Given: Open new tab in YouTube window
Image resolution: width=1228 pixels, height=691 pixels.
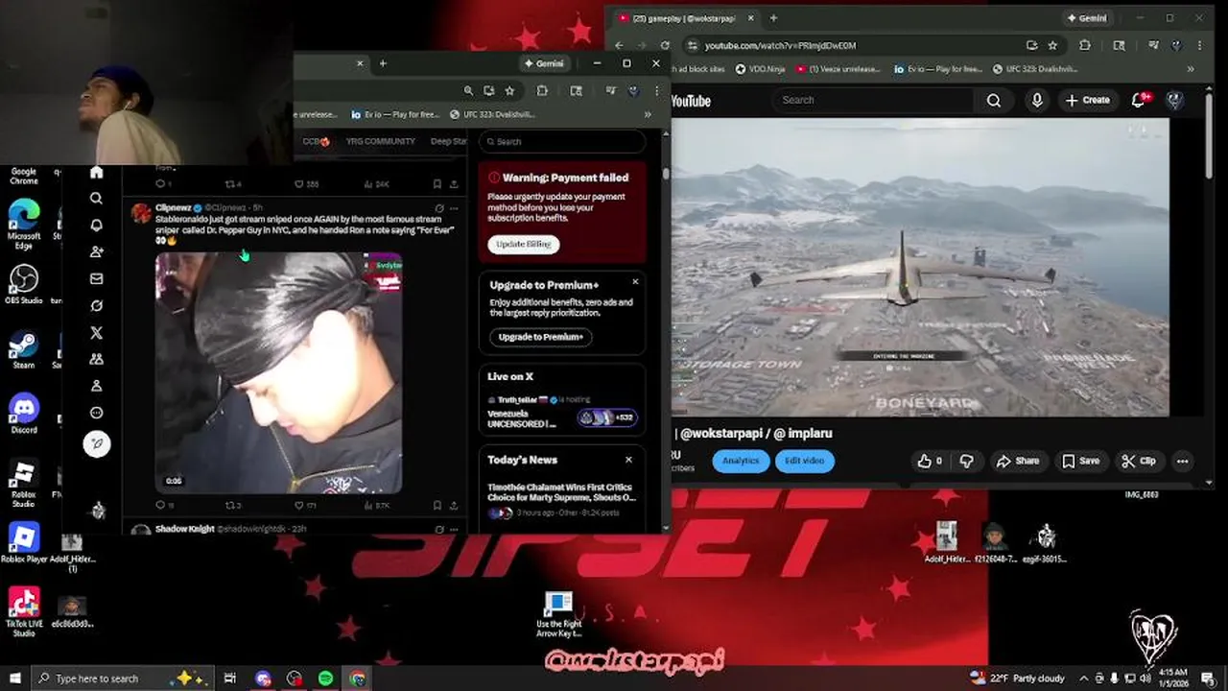Looking at the screenshot, I should pos(773,18).
